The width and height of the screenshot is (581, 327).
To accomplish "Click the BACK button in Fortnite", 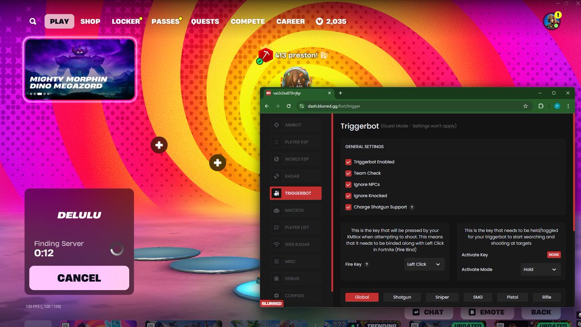I will point(541,312).
